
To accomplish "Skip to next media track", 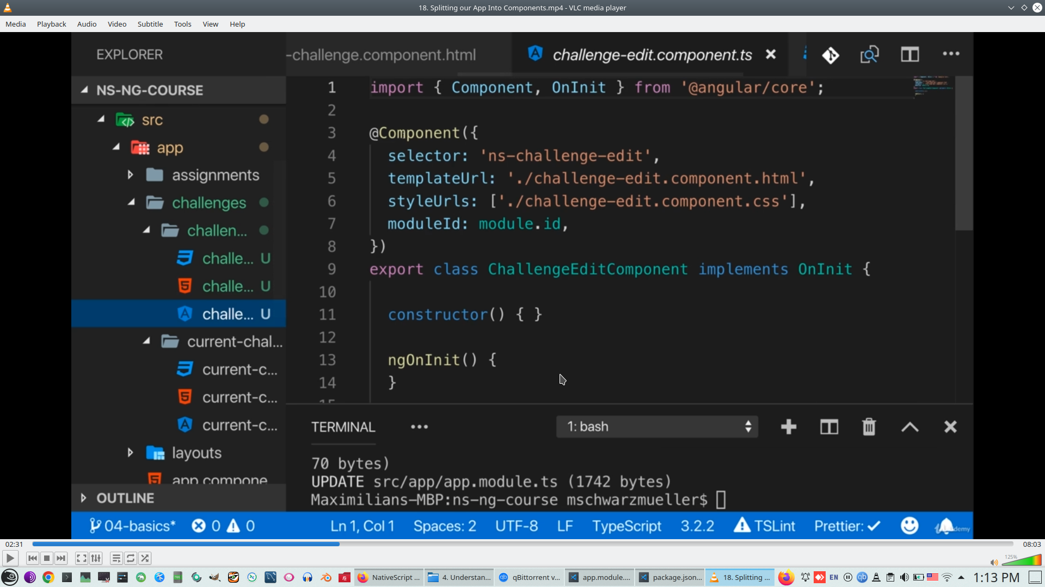I will [x=61, y=558].
